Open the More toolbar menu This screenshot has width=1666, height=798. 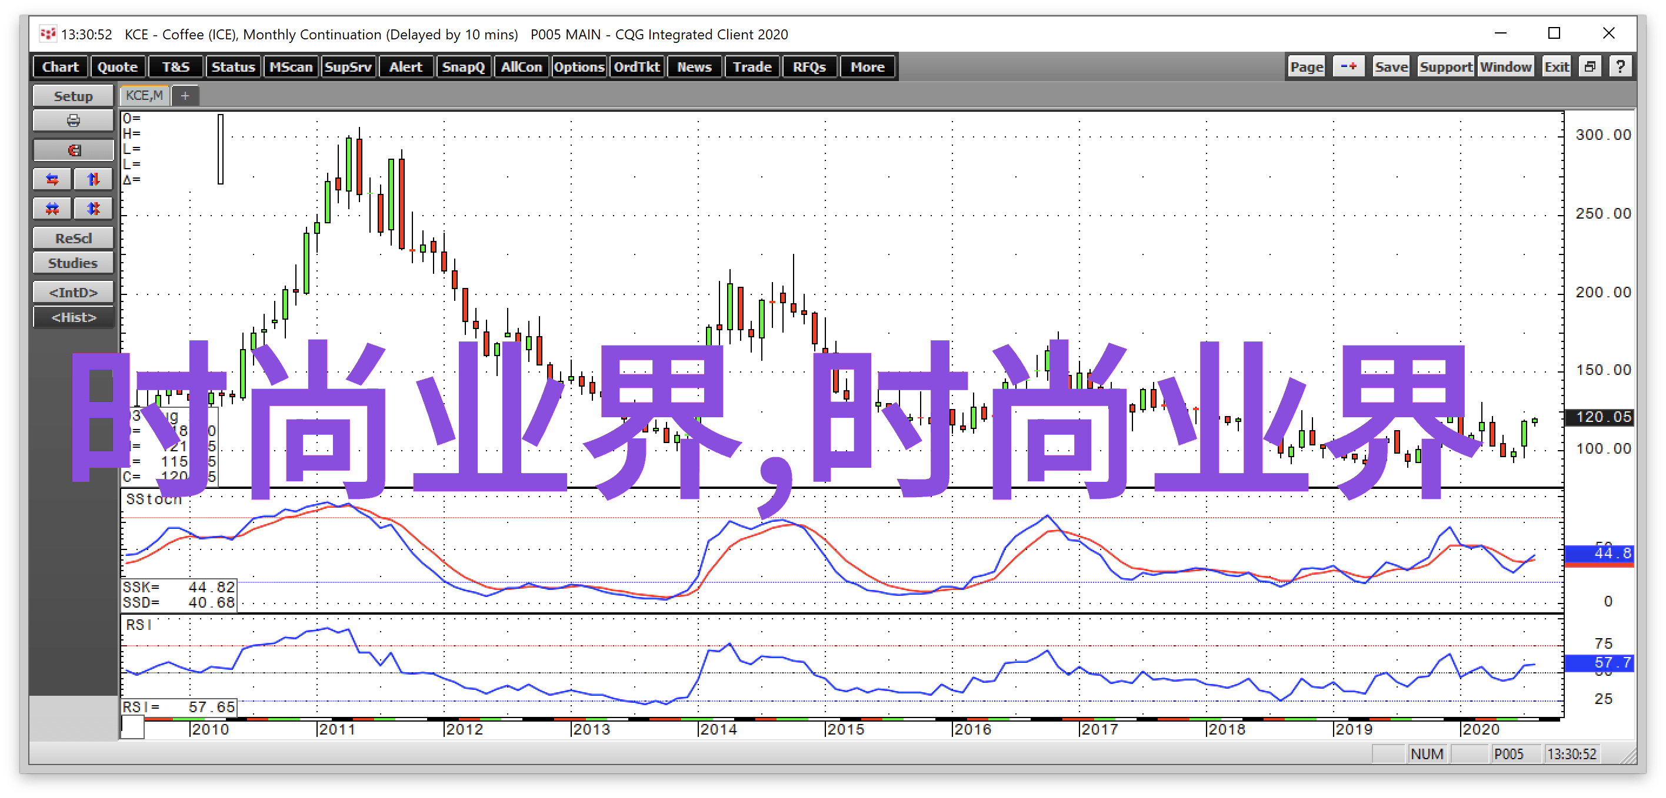point(867,66)
